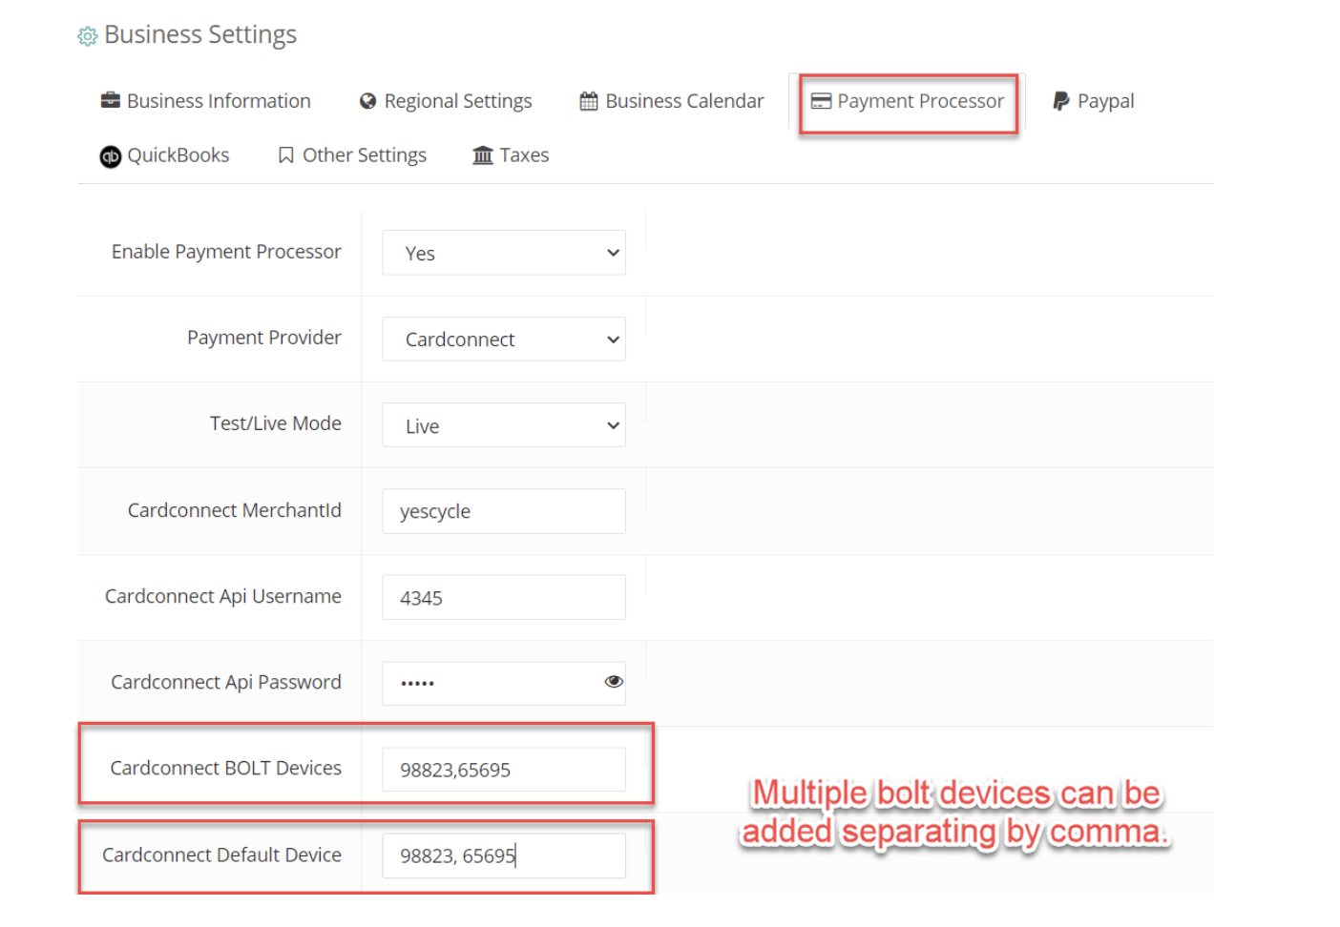Go to the QuickBooks tab
This screenshot has width=1340, height=927.
(x=165, y=155)
